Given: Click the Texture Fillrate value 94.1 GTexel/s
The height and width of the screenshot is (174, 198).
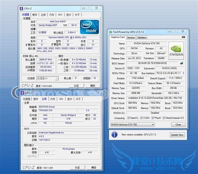Looking at the screenshot, I should [x=173, y=83].
